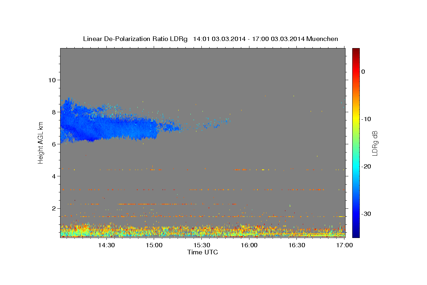Screen dimensions: 427x285
Task: Click the green section of the colorbar
Action: (356, 142)
